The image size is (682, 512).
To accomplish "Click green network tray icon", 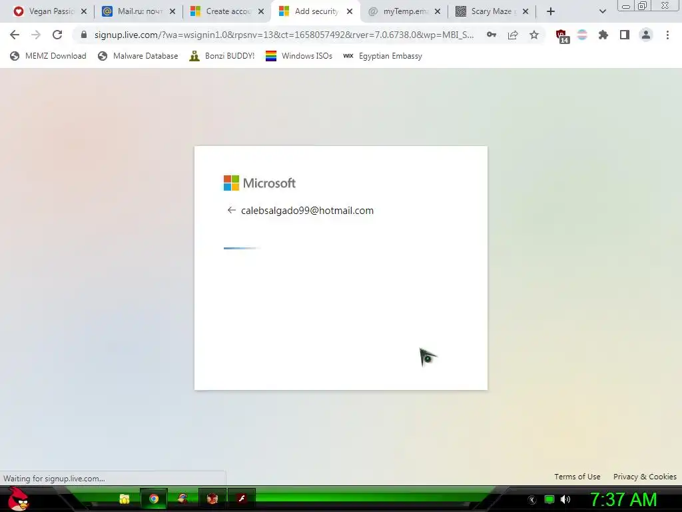I will click(549, 500).
